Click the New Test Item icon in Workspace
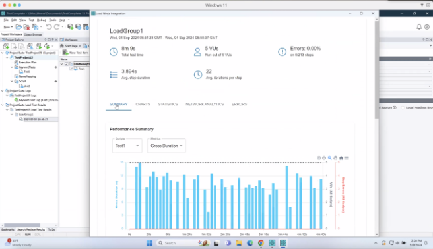This screenshot has height=249, width=433. 65,52
